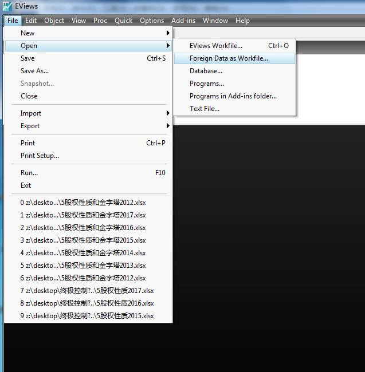Select Programs... in Open submenu

[234, 84]
